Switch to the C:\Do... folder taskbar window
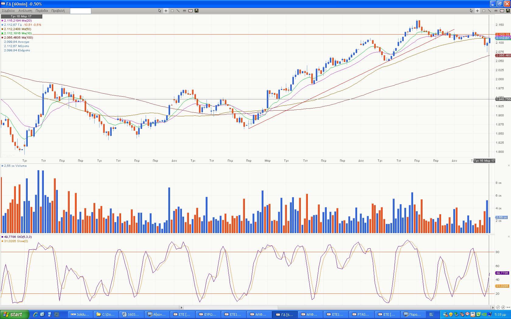The height and width of the screenshot is (319, 511). click(106, 314)
